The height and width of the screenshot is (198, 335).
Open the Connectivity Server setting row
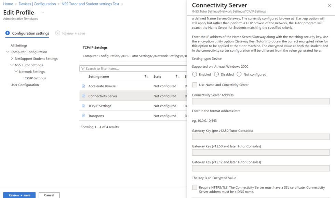pos(133,96)
